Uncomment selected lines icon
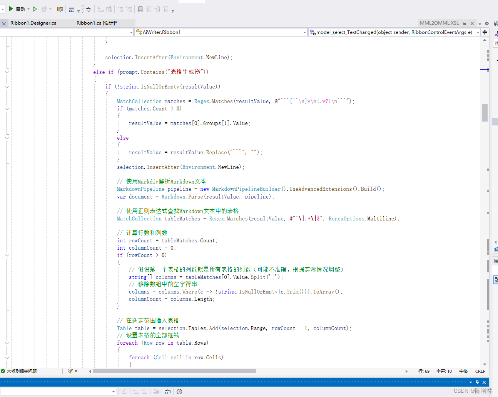Screen dimensions: 498x397 click(x=129, y=9)
